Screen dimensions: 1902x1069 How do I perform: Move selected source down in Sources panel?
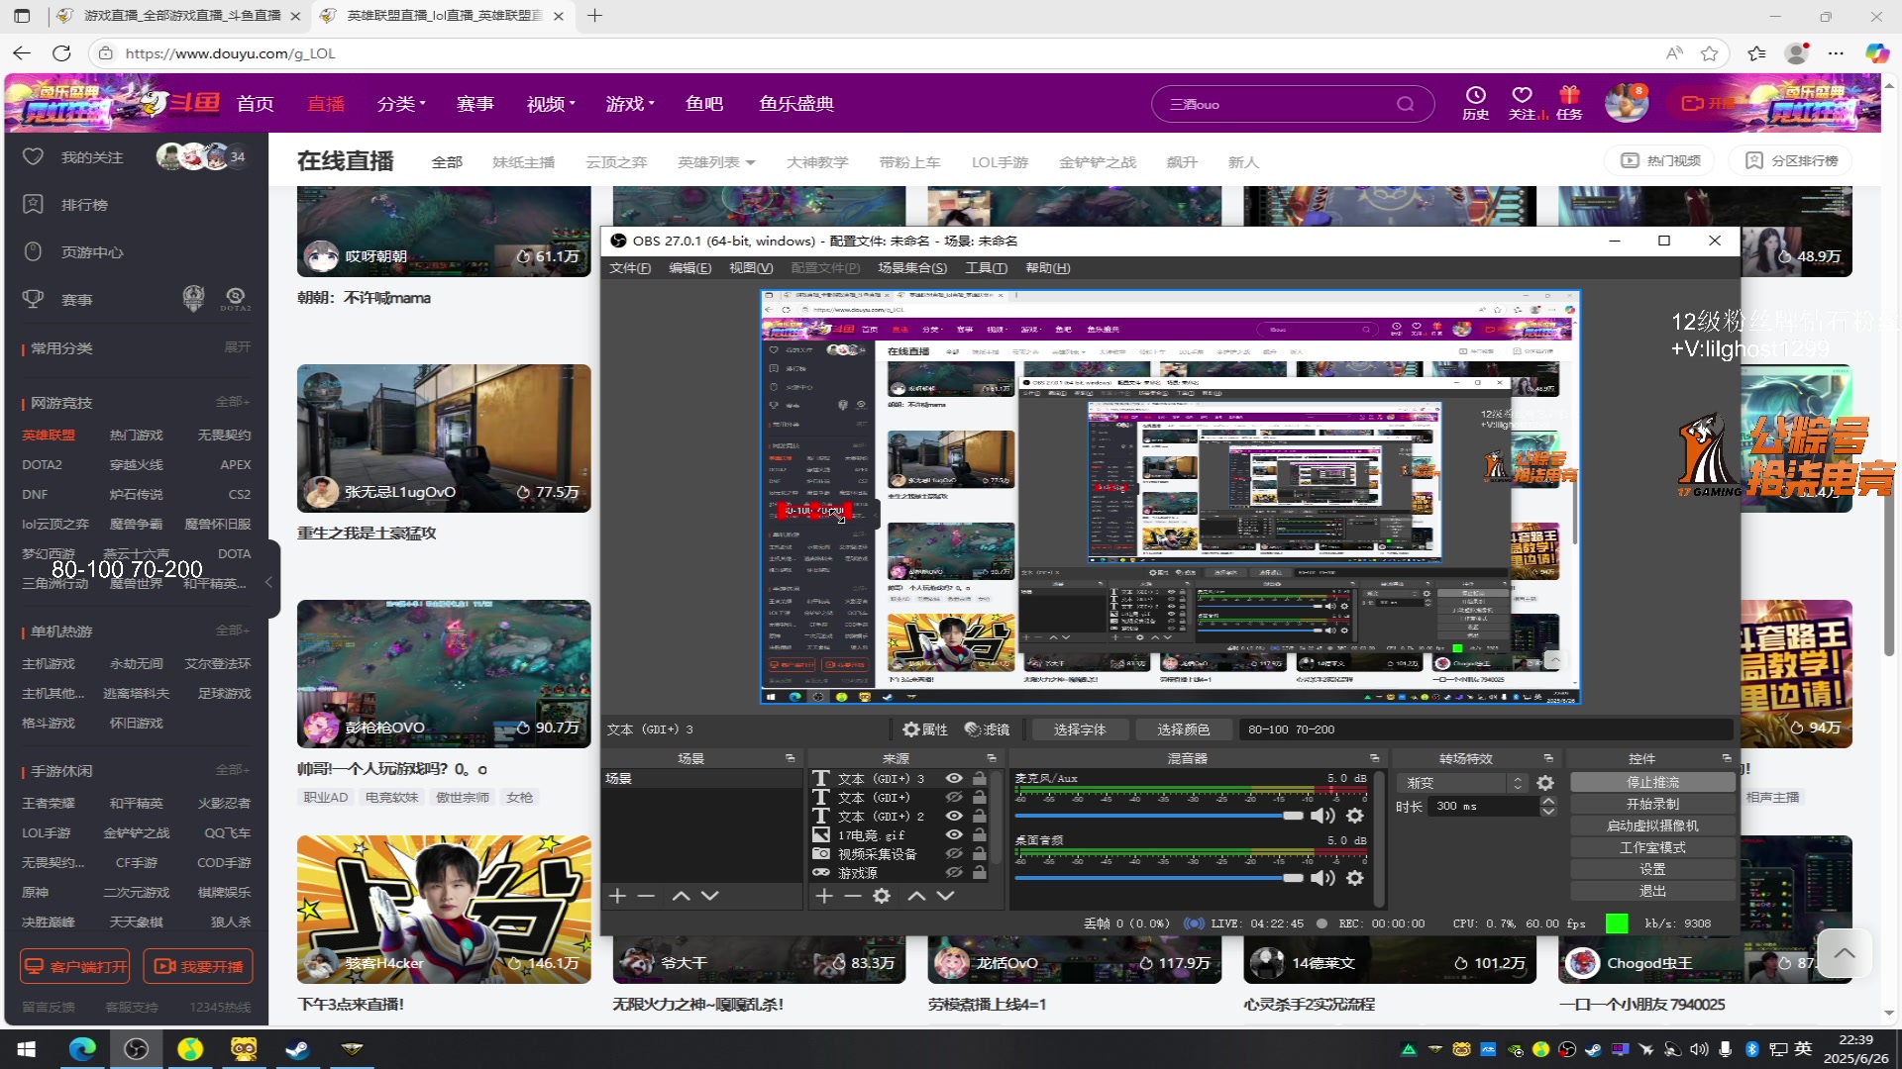pos(945,896)
